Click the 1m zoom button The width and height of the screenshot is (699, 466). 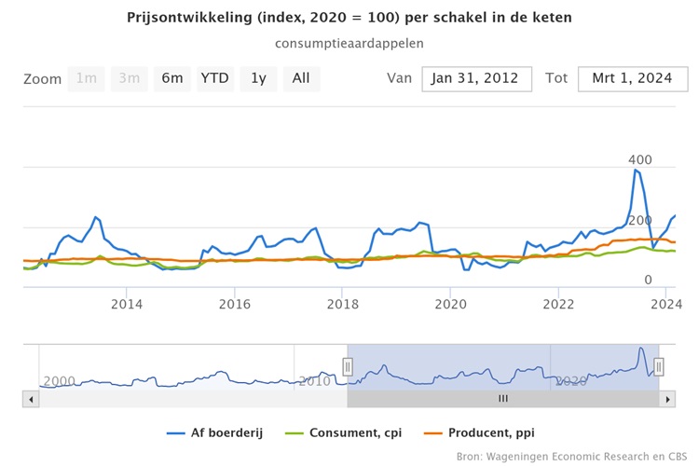pyautogui.click(x=87, y=78)
